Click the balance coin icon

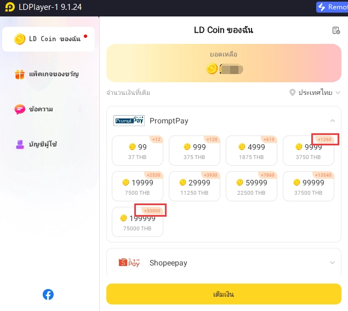212,69
